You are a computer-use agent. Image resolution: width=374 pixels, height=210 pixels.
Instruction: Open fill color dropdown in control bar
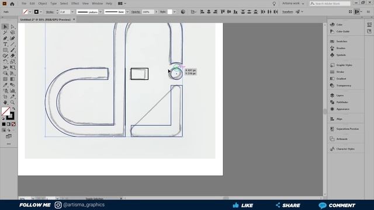pyautogui.click(x=30, y=12)
